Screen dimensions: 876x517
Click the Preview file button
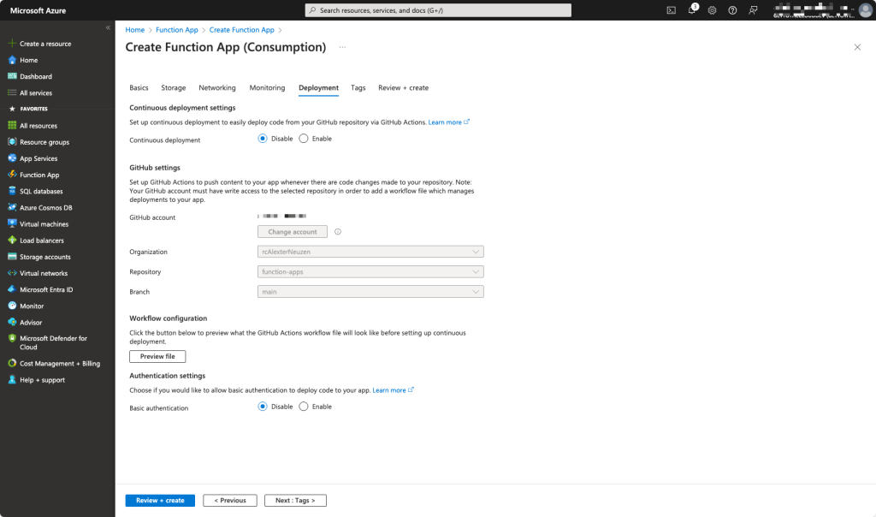(x=157, y=356)
